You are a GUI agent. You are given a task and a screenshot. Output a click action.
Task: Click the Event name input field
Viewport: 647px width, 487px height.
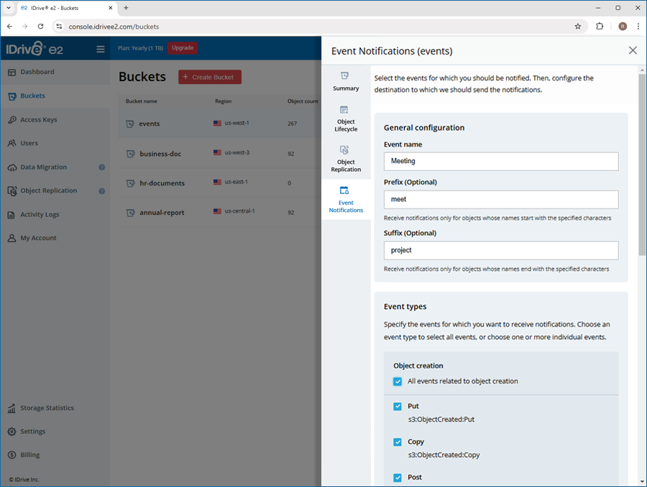(x=501, y=162)
